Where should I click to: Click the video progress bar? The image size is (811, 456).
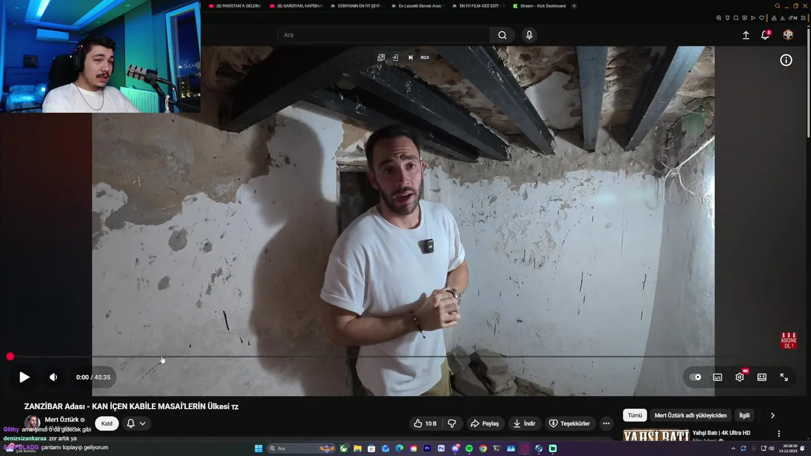pos(405,357)
